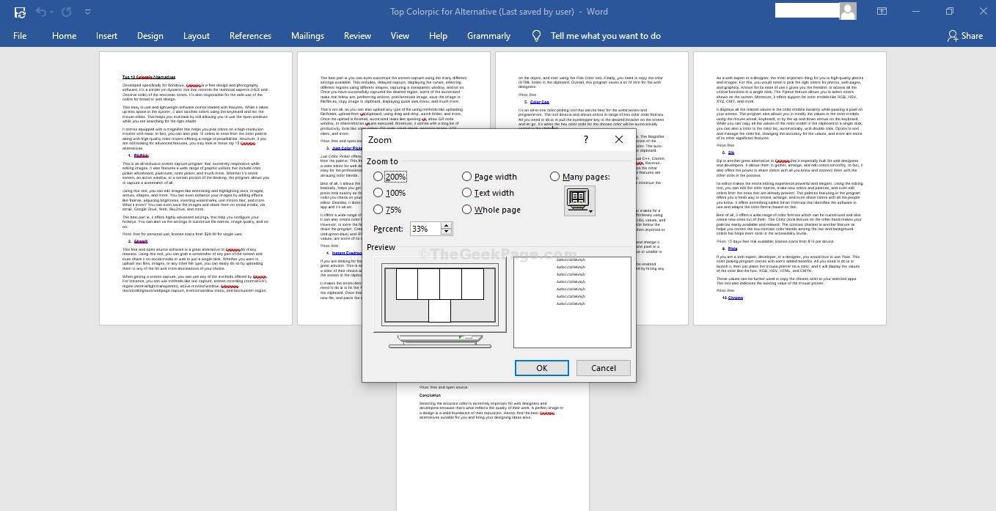The width and height of the screenshot is (996, 511).
Task: Open Ribbon Display Options icon
Action: click(882, 11)
